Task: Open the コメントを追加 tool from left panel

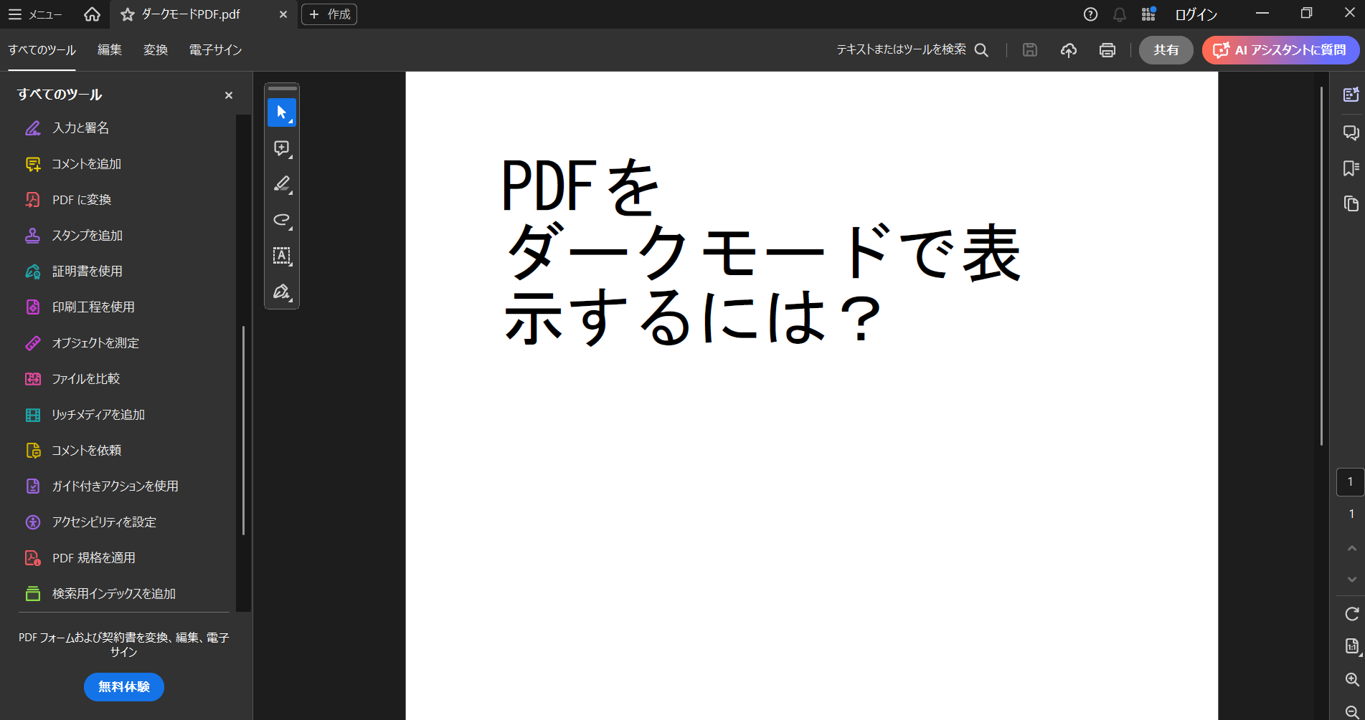Action: point(85,163)
